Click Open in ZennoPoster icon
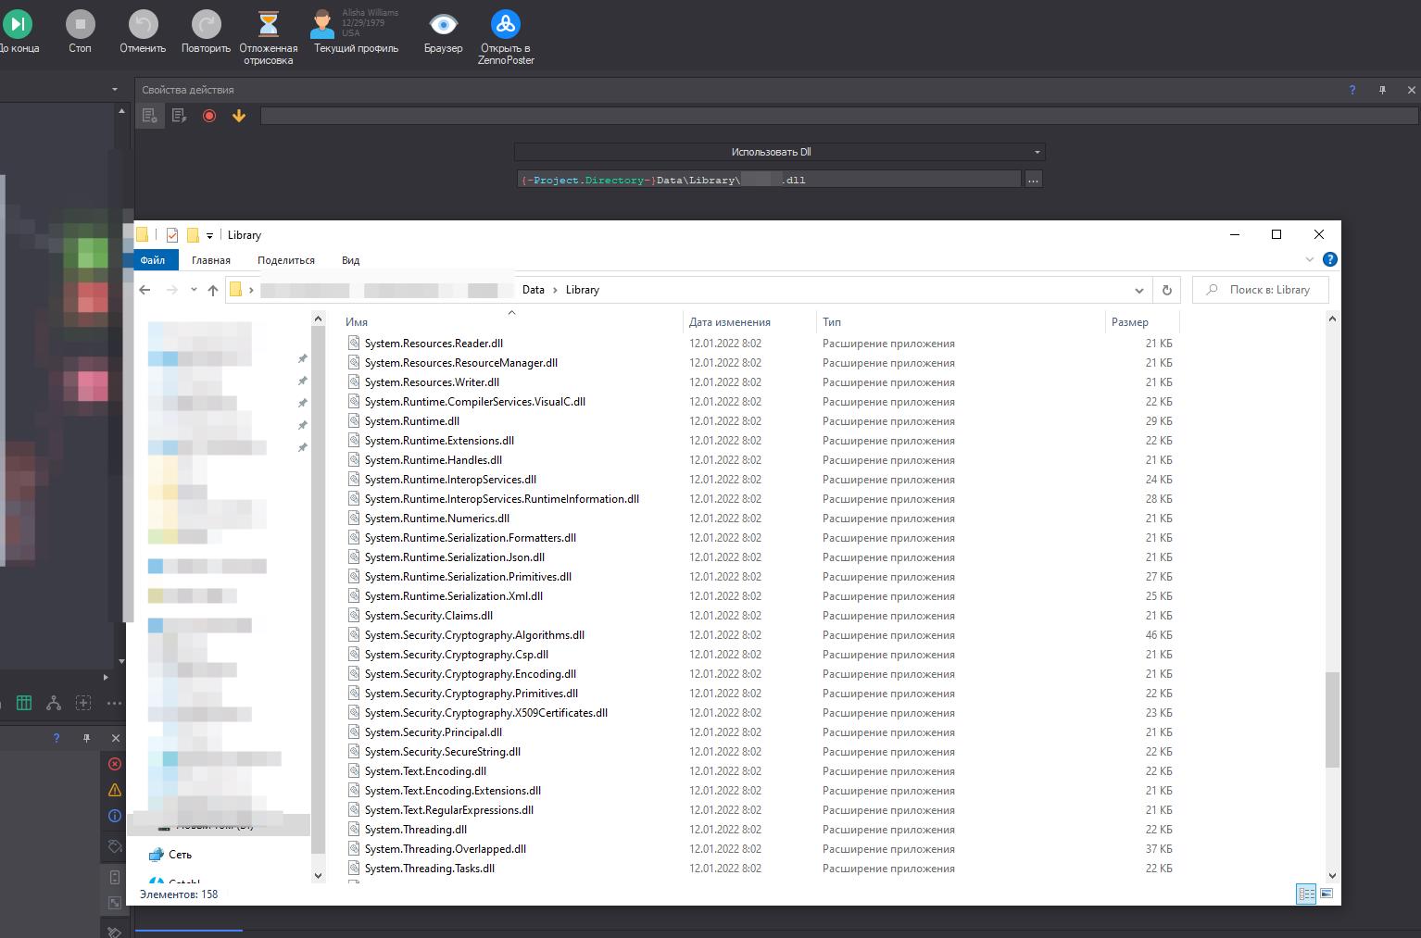 tap(506, 25)
